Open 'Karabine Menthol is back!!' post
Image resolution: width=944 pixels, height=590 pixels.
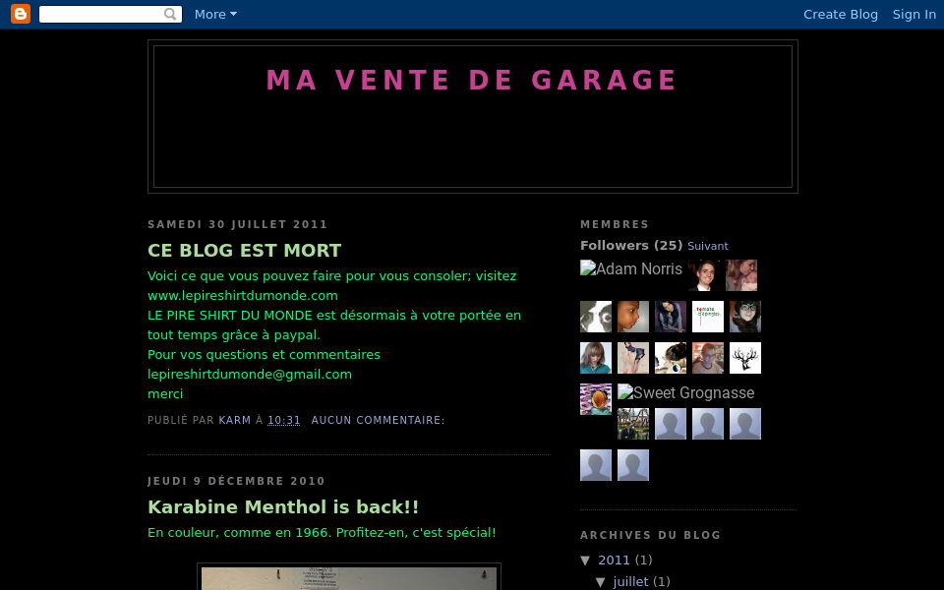point(283,507)
